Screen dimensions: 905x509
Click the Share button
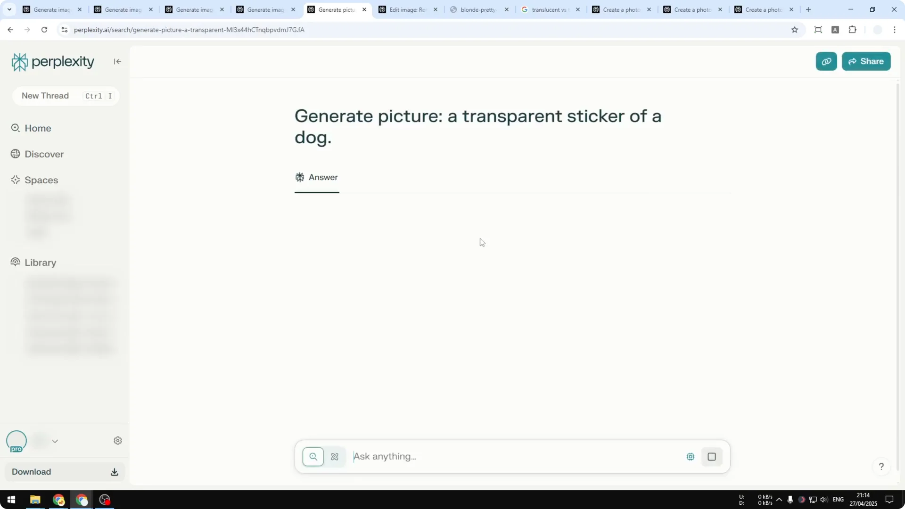867,61
